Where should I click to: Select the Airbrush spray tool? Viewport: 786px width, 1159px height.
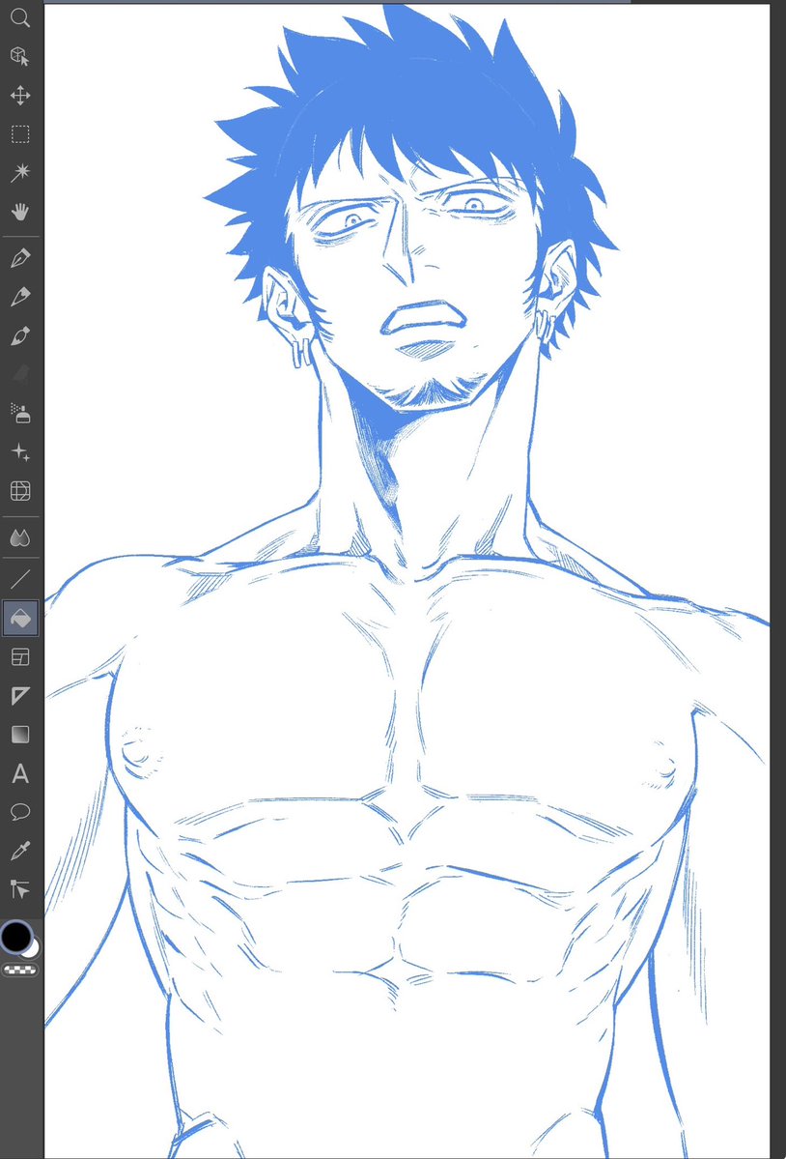tap(20, 413)
